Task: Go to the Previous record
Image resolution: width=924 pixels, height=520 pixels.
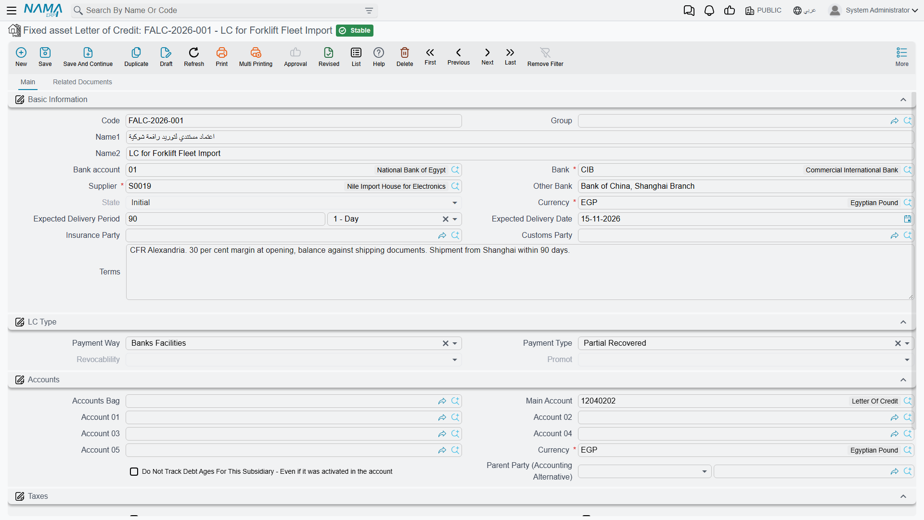Action: 459,56
